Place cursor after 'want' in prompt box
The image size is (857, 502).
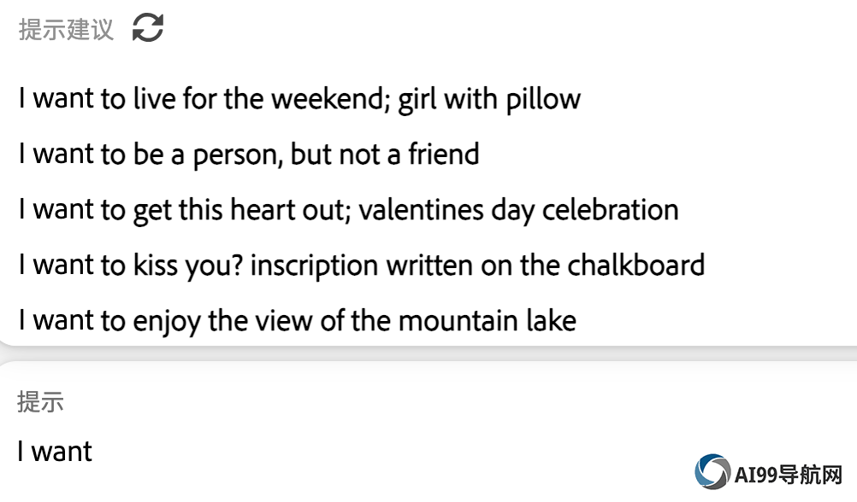[93, 452]
